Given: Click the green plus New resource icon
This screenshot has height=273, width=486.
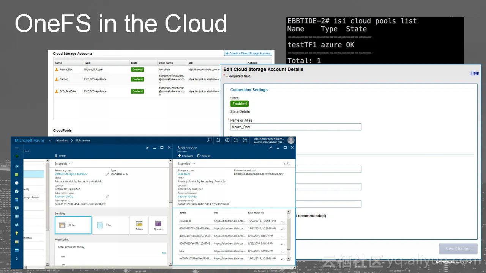Looking at the screenshot, I should 17,156.
